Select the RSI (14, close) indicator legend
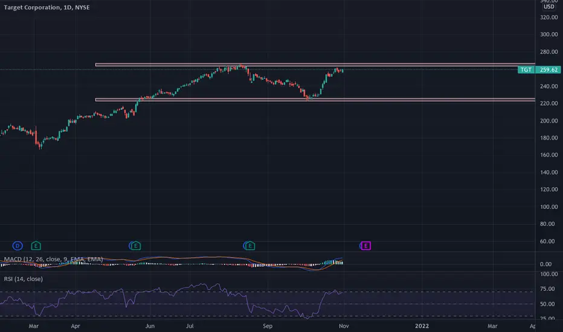Image resolution: width=563 pixels, height=332 pixels. [24, 279]
